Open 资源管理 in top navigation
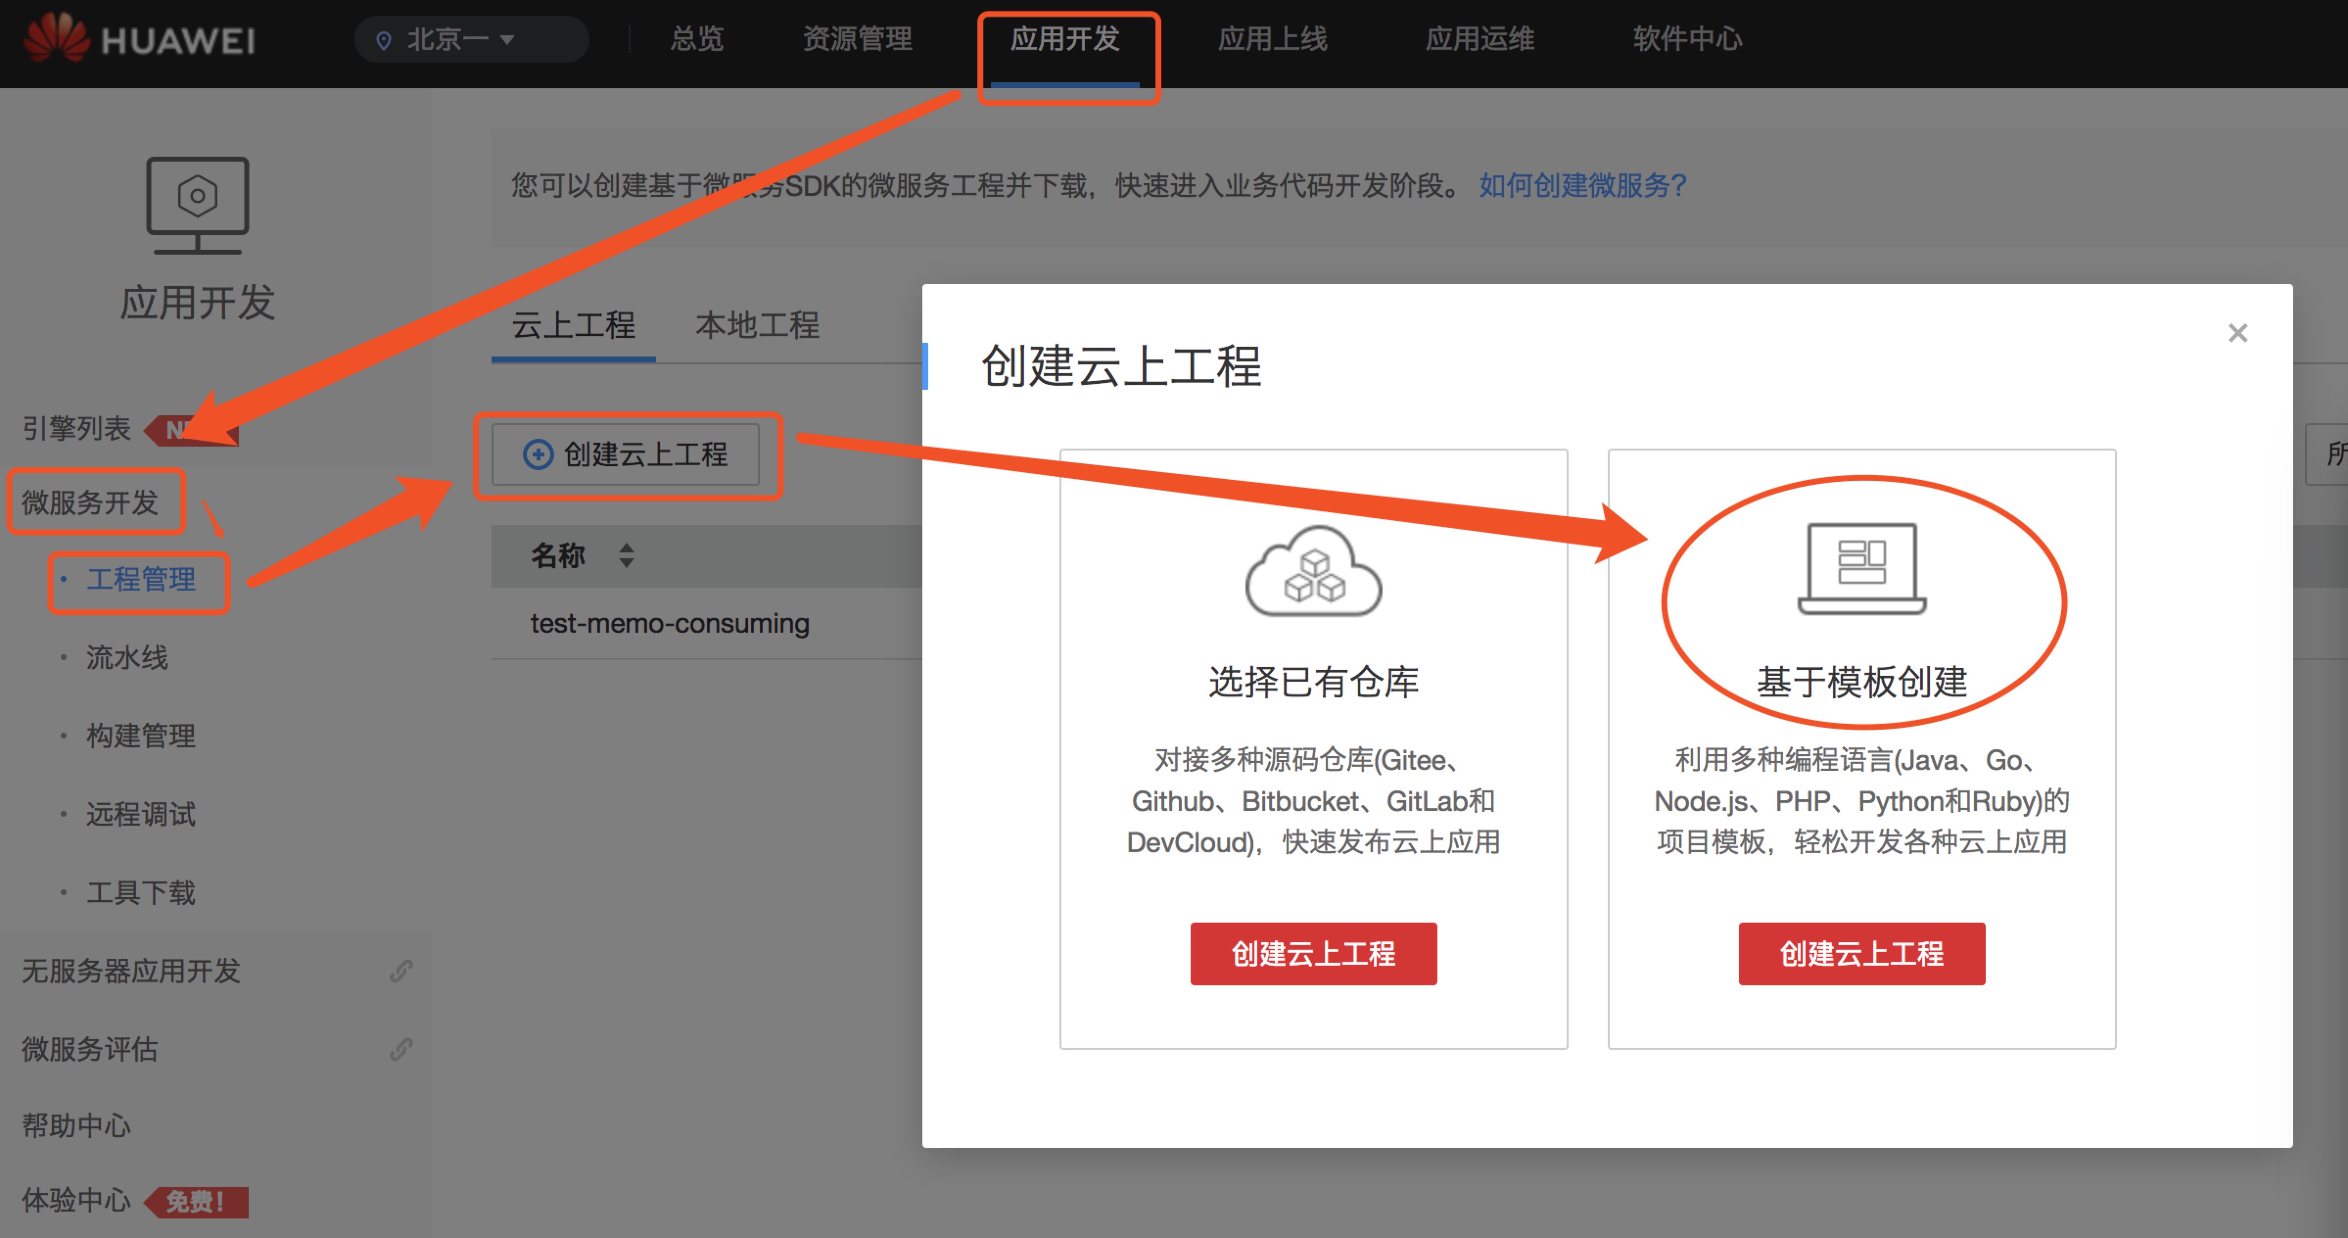This screenshot has height=1238, width=2348. pos(857,39)
